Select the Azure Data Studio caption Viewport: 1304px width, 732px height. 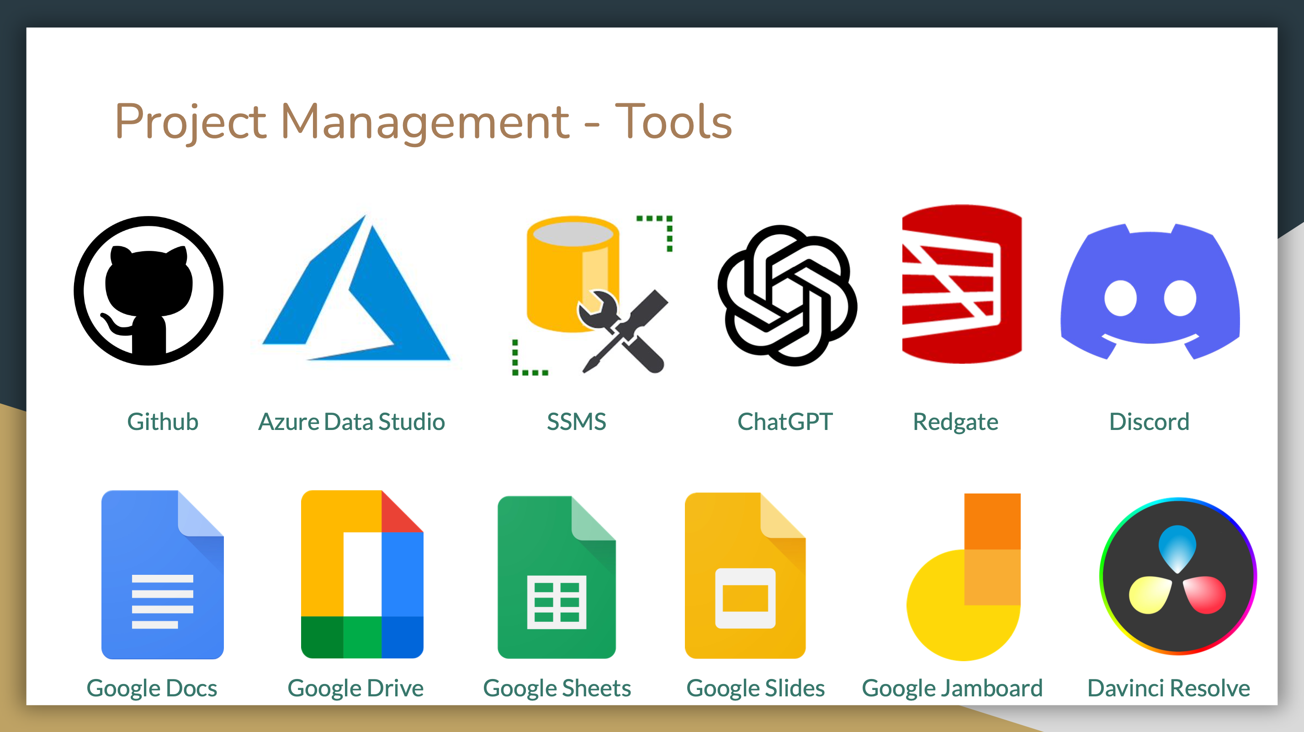click(351, 422)
